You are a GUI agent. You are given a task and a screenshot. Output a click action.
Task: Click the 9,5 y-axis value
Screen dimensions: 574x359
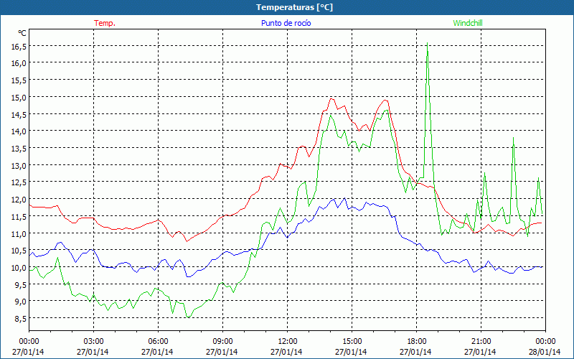(x=21, y=284)
